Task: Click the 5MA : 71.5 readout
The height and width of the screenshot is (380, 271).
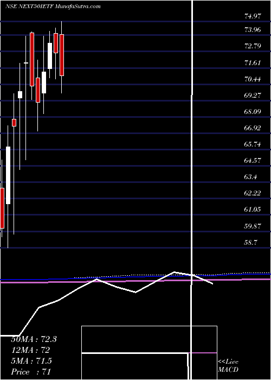Action: pyautogui.click(x=31, y=361)
